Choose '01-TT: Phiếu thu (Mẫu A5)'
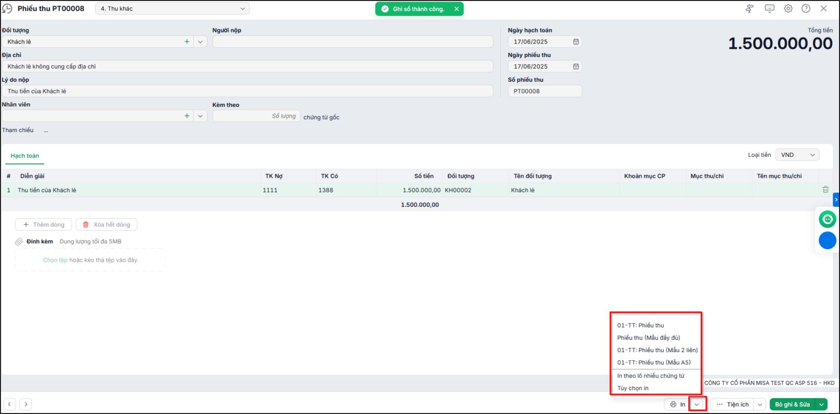 click(654, 363)
